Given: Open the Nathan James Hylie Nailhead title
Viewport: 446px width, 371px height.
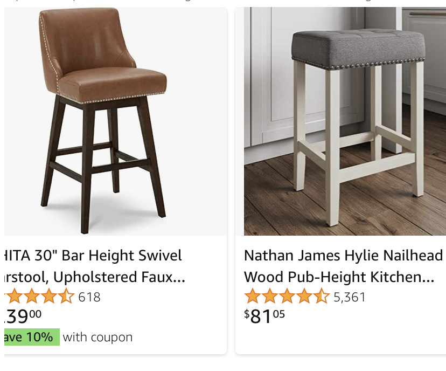Looking at the screenshot, I should [x=343, y=256].
